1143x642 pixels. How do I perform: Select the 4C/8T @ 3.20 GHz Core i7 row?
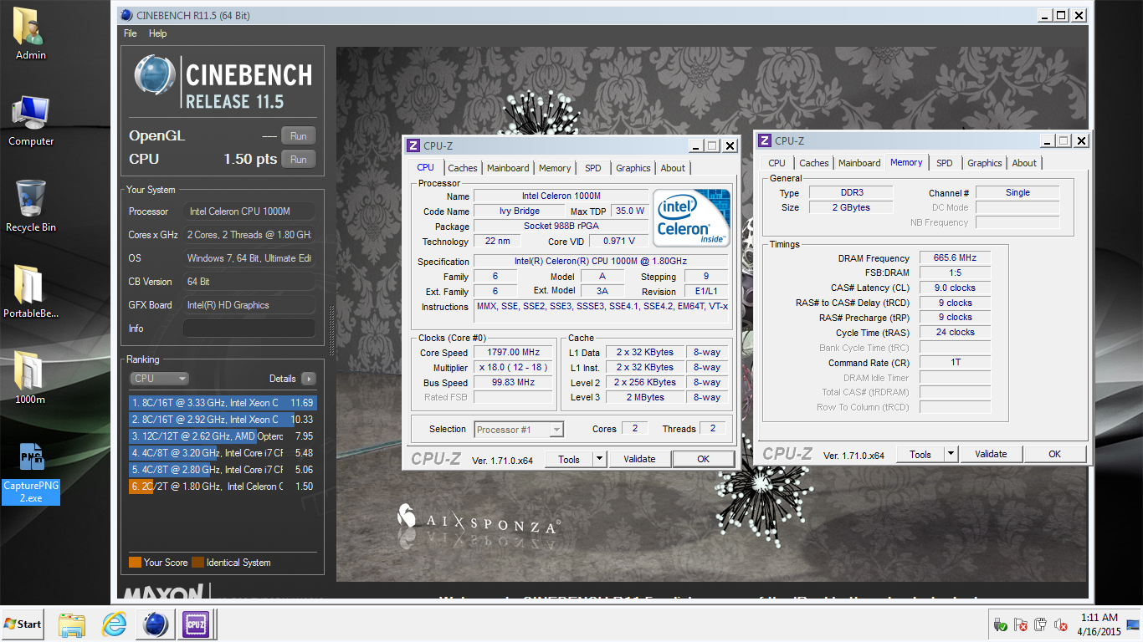click(x=223, y=453)
